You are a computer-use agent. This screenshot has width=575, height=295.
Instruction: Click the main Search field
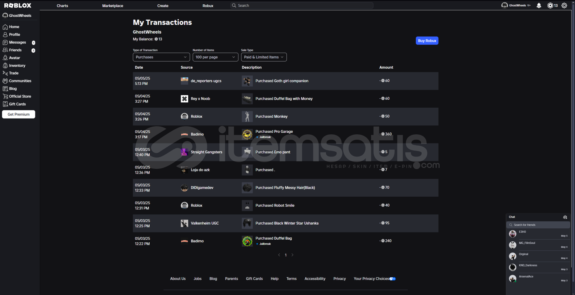click(x=302, y=5)
